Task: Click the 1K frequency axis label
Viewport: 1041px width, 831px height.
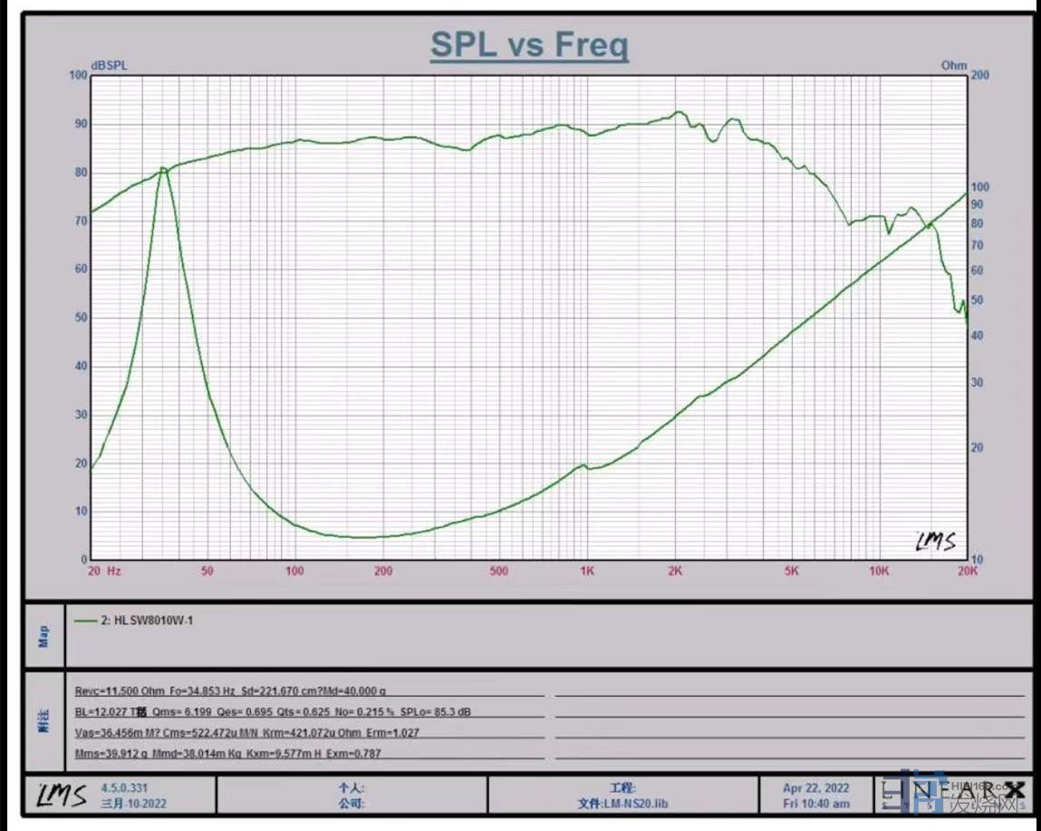Action: pos(587,571)
